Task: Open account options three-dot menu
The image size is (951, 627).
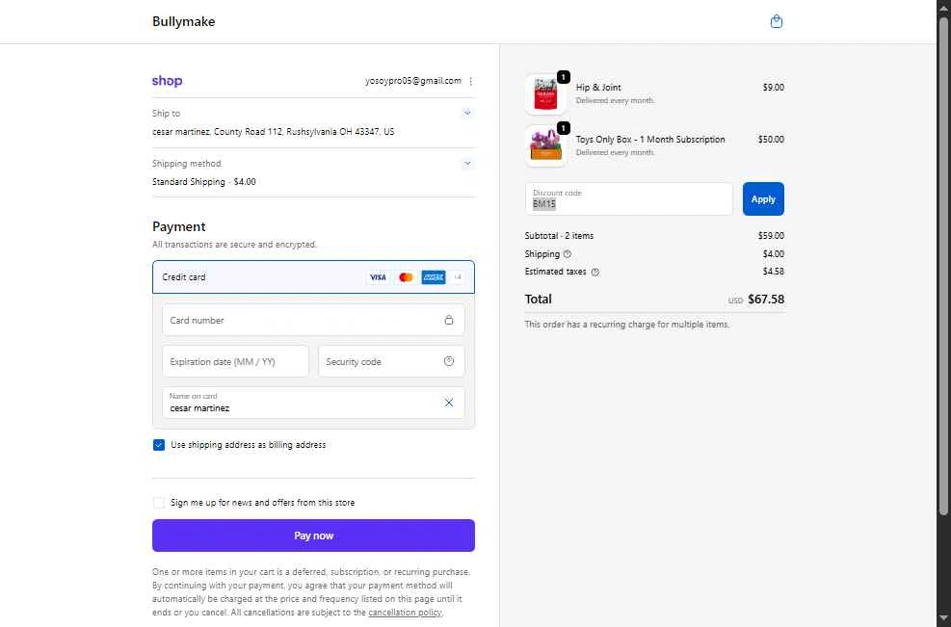Action: pyautogui.click(x=471, y=82)
